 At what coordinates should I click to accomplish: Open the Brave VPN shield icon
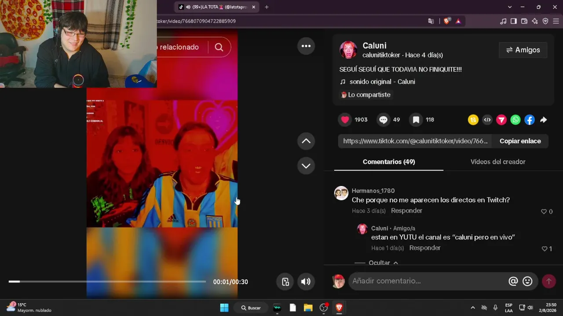[545, 21]
